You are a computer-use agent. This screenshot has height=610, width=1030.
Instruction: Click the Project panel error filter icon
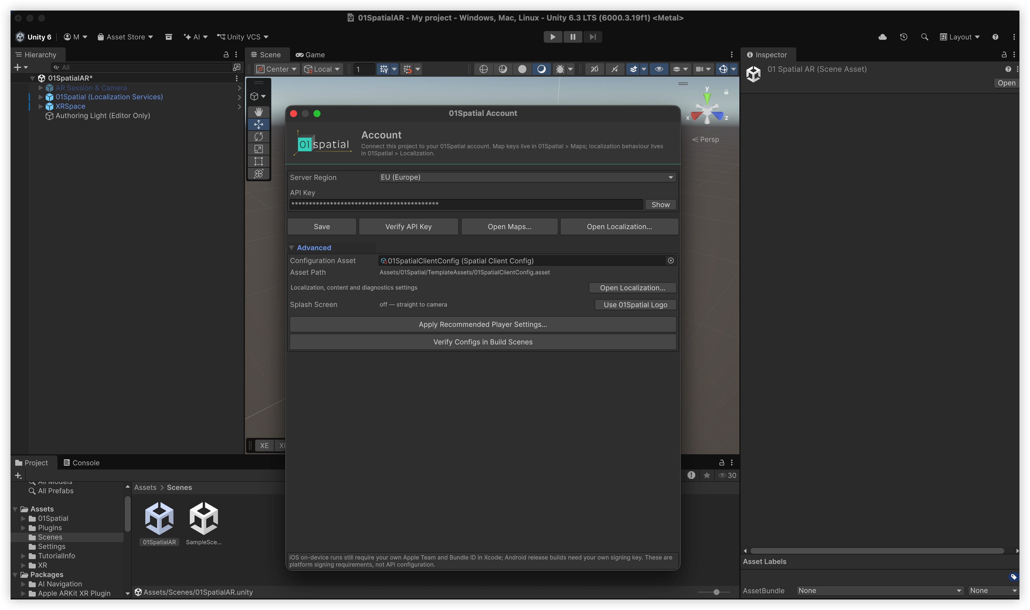[x=691, y=475]
